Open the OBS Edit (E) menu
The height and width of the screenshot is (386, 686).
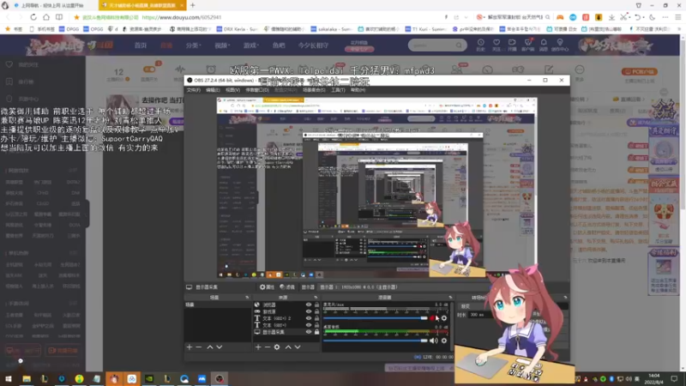tap(213, 90)
